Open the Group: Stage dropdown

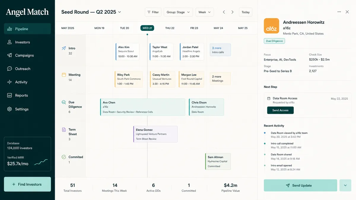(x=178, y=12)
